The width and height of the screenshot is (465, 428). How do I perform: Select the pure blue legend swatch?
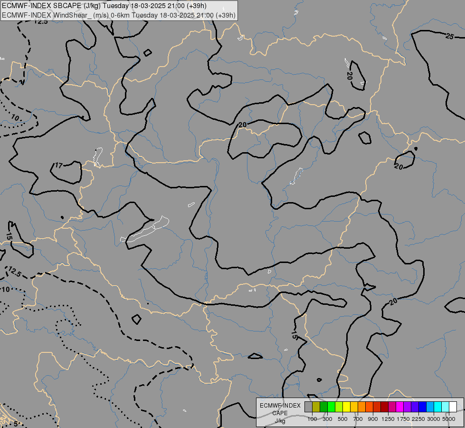423,407
